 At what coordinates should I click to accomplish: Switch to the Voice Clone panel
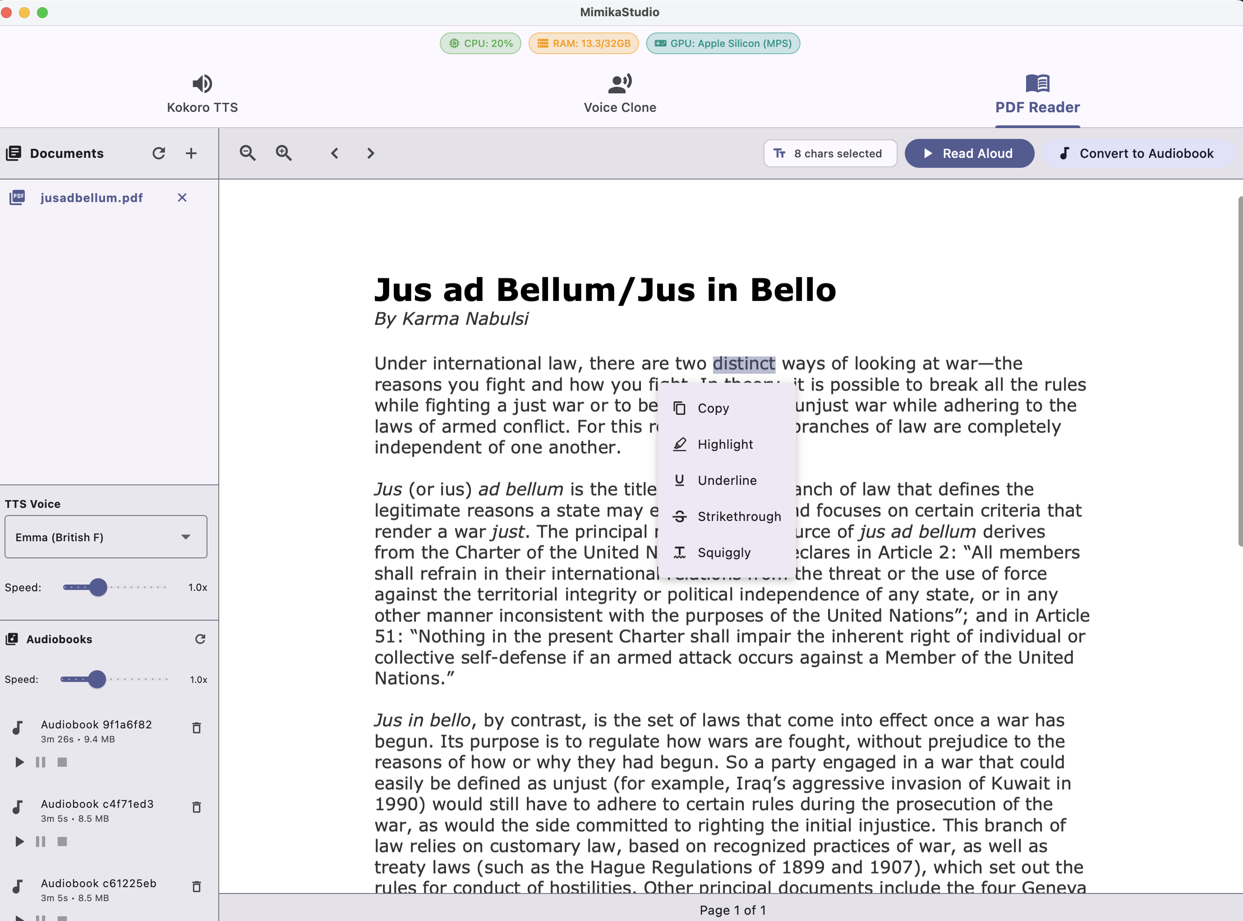[620, 94]
